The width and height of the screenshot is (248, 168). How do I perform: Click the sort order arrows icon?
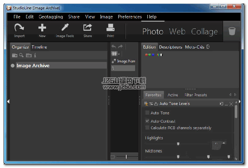coord(114,61)
